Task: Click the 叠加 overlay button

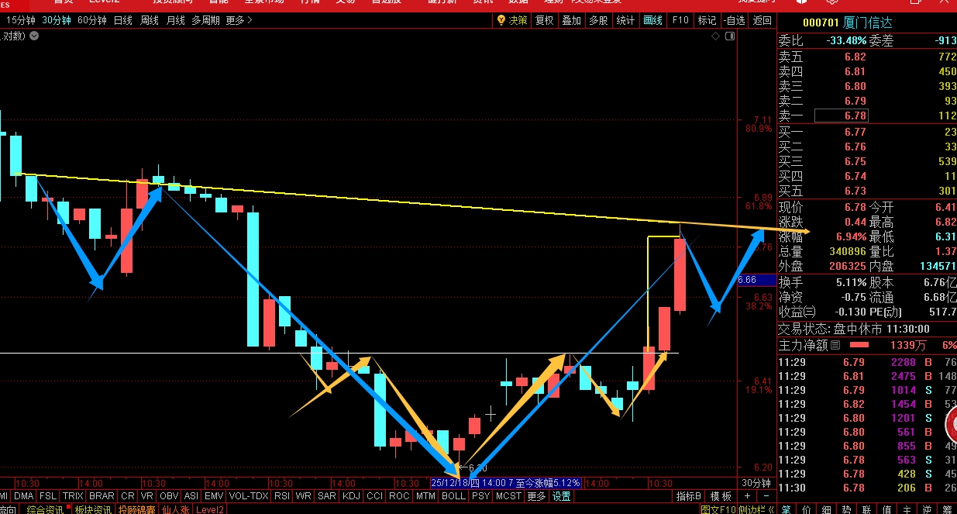Action: [x=571, y=20]
